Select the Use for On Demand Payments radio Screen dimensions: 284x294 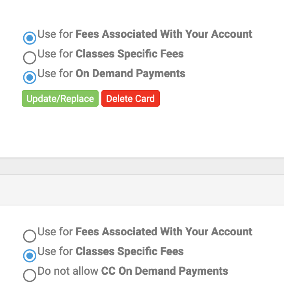[30, 78]
